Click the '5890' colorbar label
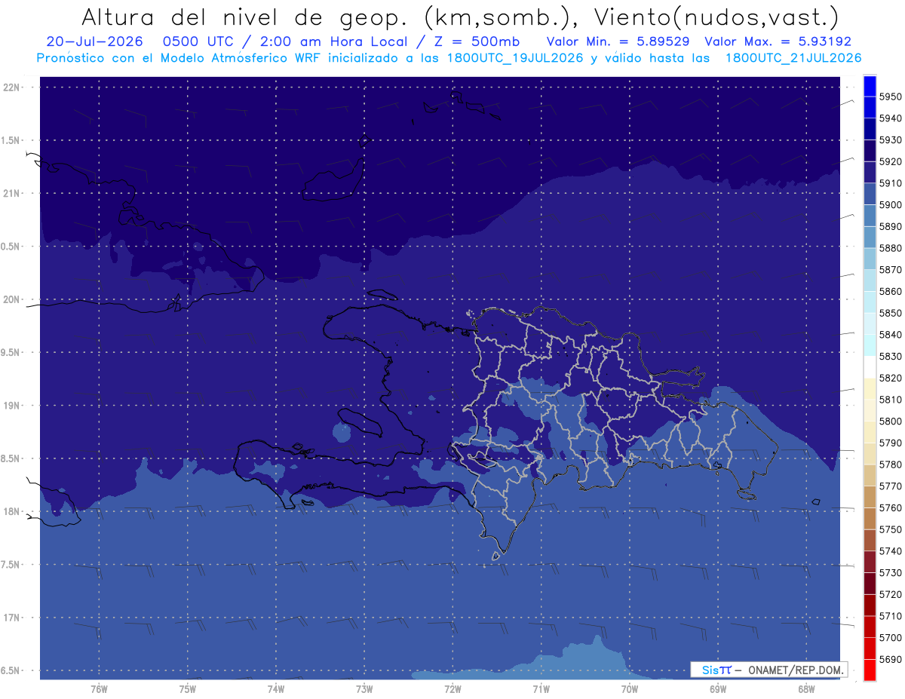The image size is (905, 699). [x=890, y=226]
